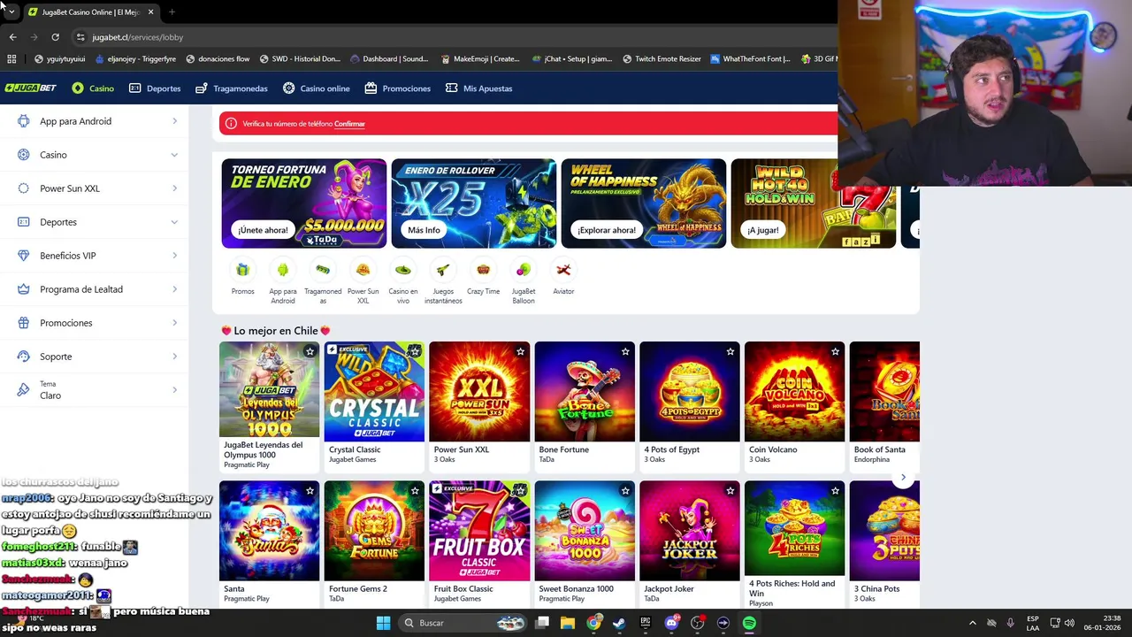The width and height of the screenshot is (1132, 637).
Task: Click ¡A jugar! on Wild Hot 40 banner
Action: click(762, 230)
